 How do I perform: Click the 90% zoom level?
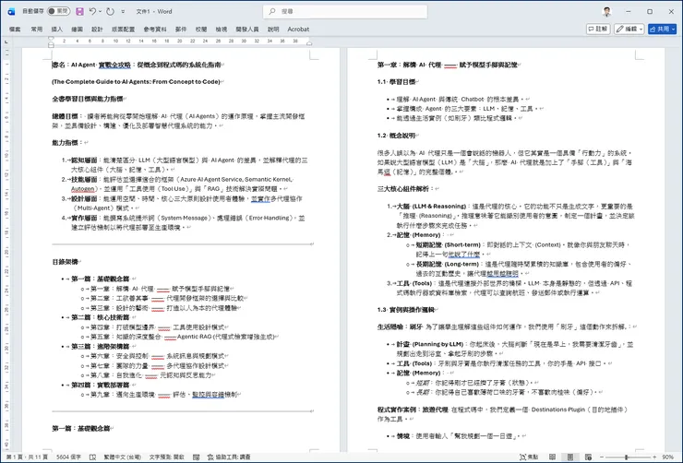pos(667,457)
